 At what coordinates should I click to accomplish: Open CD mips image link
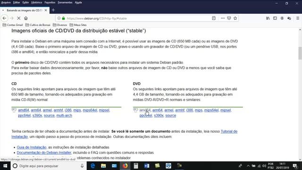pyautogui.click(x=77, y=110)
